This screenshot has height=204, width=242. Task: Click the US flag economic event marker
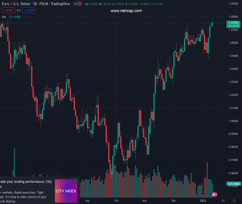pos(214,194)
